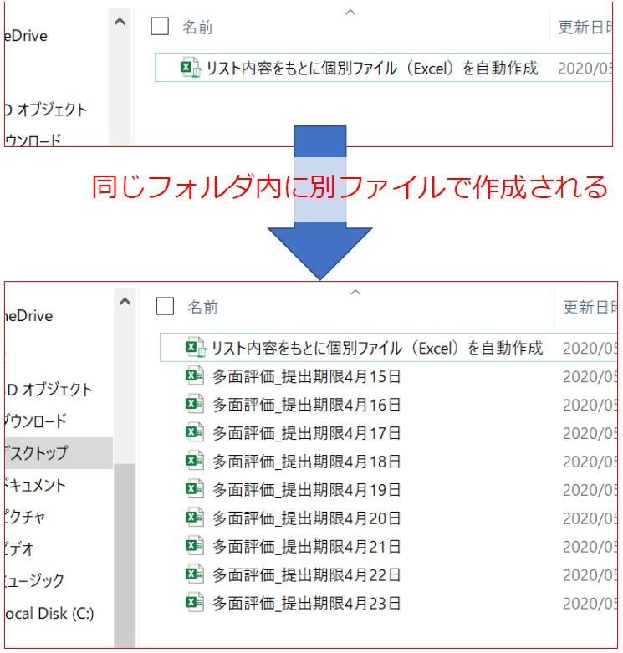
Task: Select file 多面評価_提出期限4月15日
Action: [x=307, y=376]
